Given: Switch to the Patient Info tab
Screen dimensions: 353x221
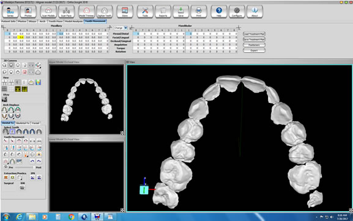Looking at the screenshot, I should click(x=9, y=21).
